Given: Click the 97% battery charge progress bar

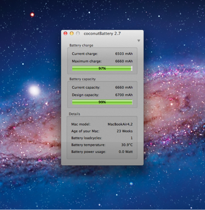Looking at the screenshot, I should click(102, 68).
